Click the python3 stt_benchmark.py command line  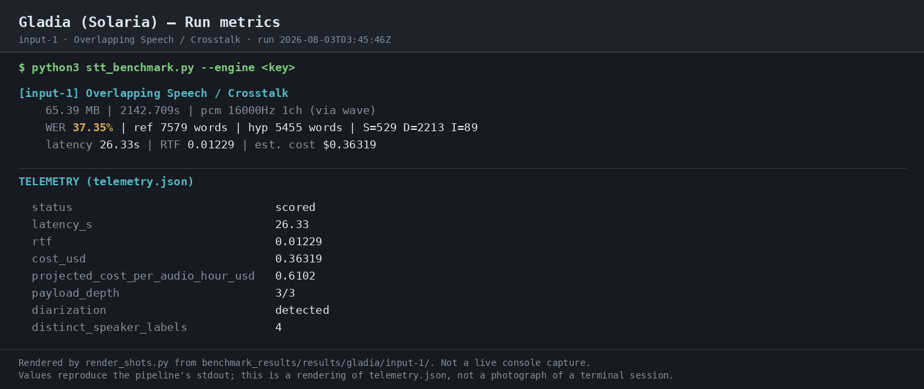[x=156, y=68]
